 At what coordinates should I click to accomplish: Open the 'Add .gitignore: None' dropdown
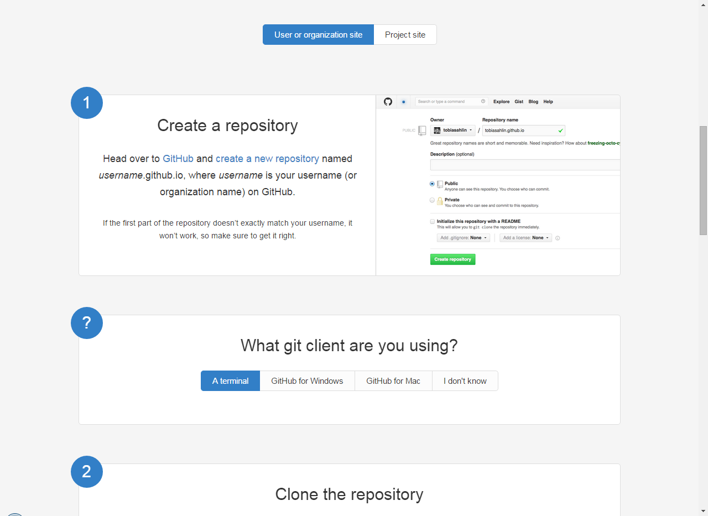(x=464, y=238)
